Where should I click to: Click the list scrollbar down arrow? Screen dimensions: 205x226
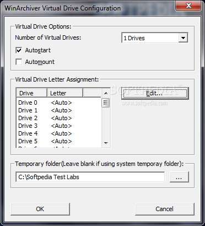coord(106,143)
